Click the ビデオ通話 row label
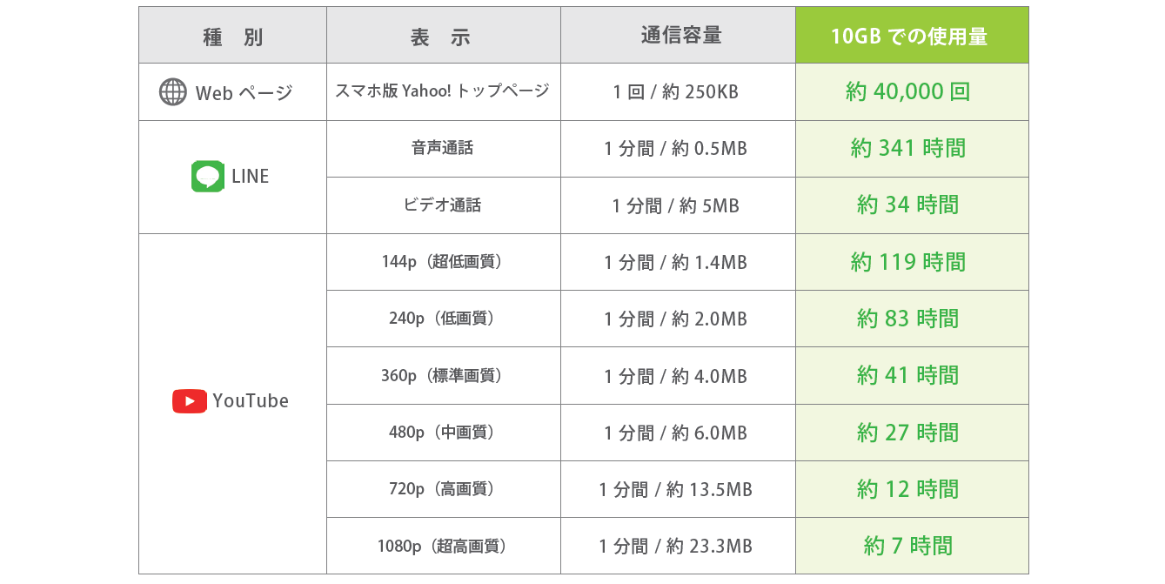Image resolution: width=1165 pixels, height=584 pixels. tap(444, 205)
